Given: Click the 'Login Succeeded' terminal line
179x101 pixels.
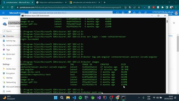Looking at the screenshot, I should click(x=30, y=39).
